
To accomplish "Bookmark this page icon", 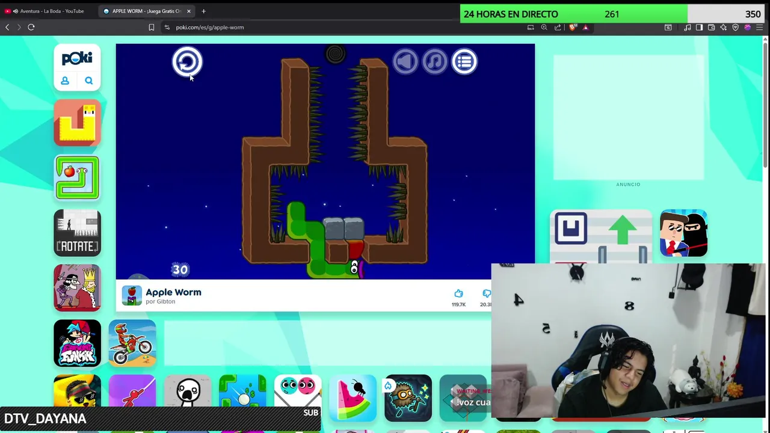I will click(152, 27).
